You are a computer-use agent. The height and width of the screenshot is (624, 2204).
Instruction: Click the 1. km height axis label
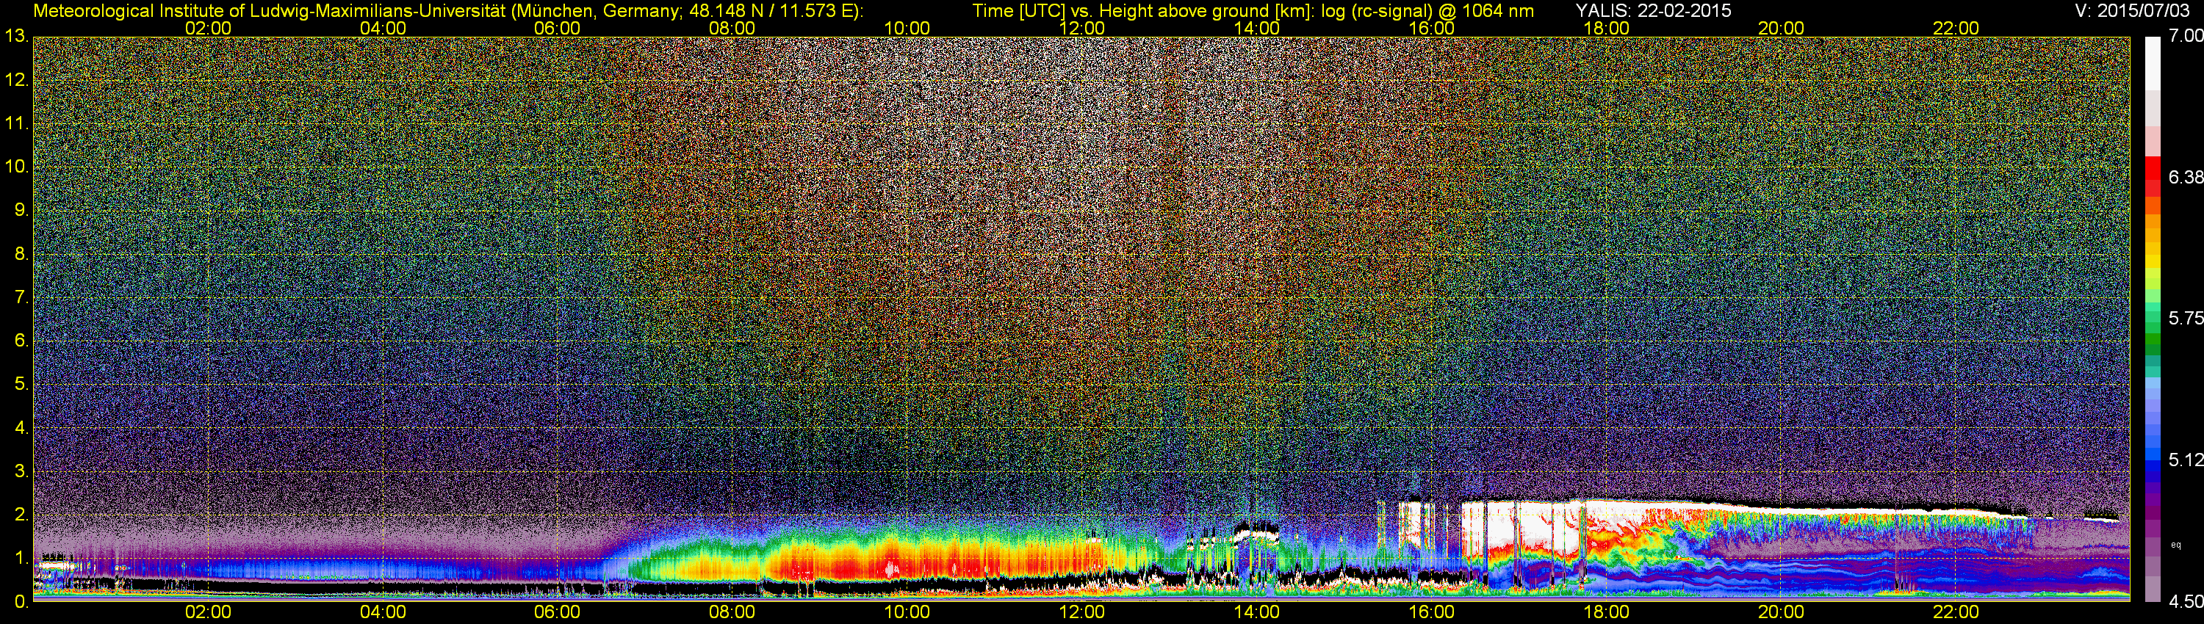[x=22, y=558]
